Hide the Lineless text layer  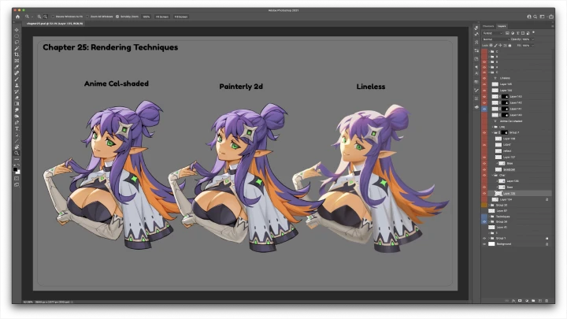[484, 78]
